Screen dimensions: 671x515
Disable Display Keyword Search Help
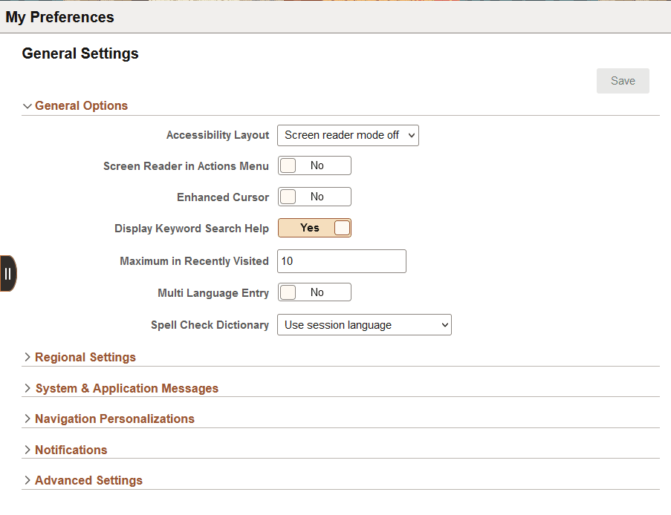pos(314,228)
